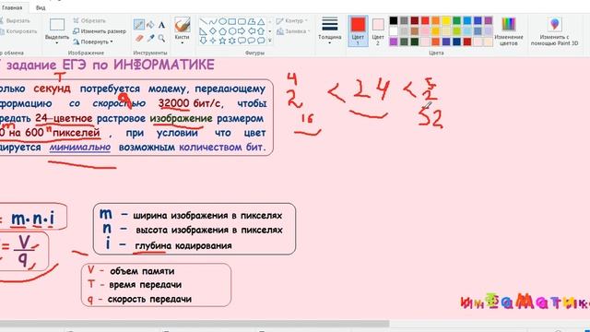Open the Кисти brushes dropdown arrow

coord(183,43)
